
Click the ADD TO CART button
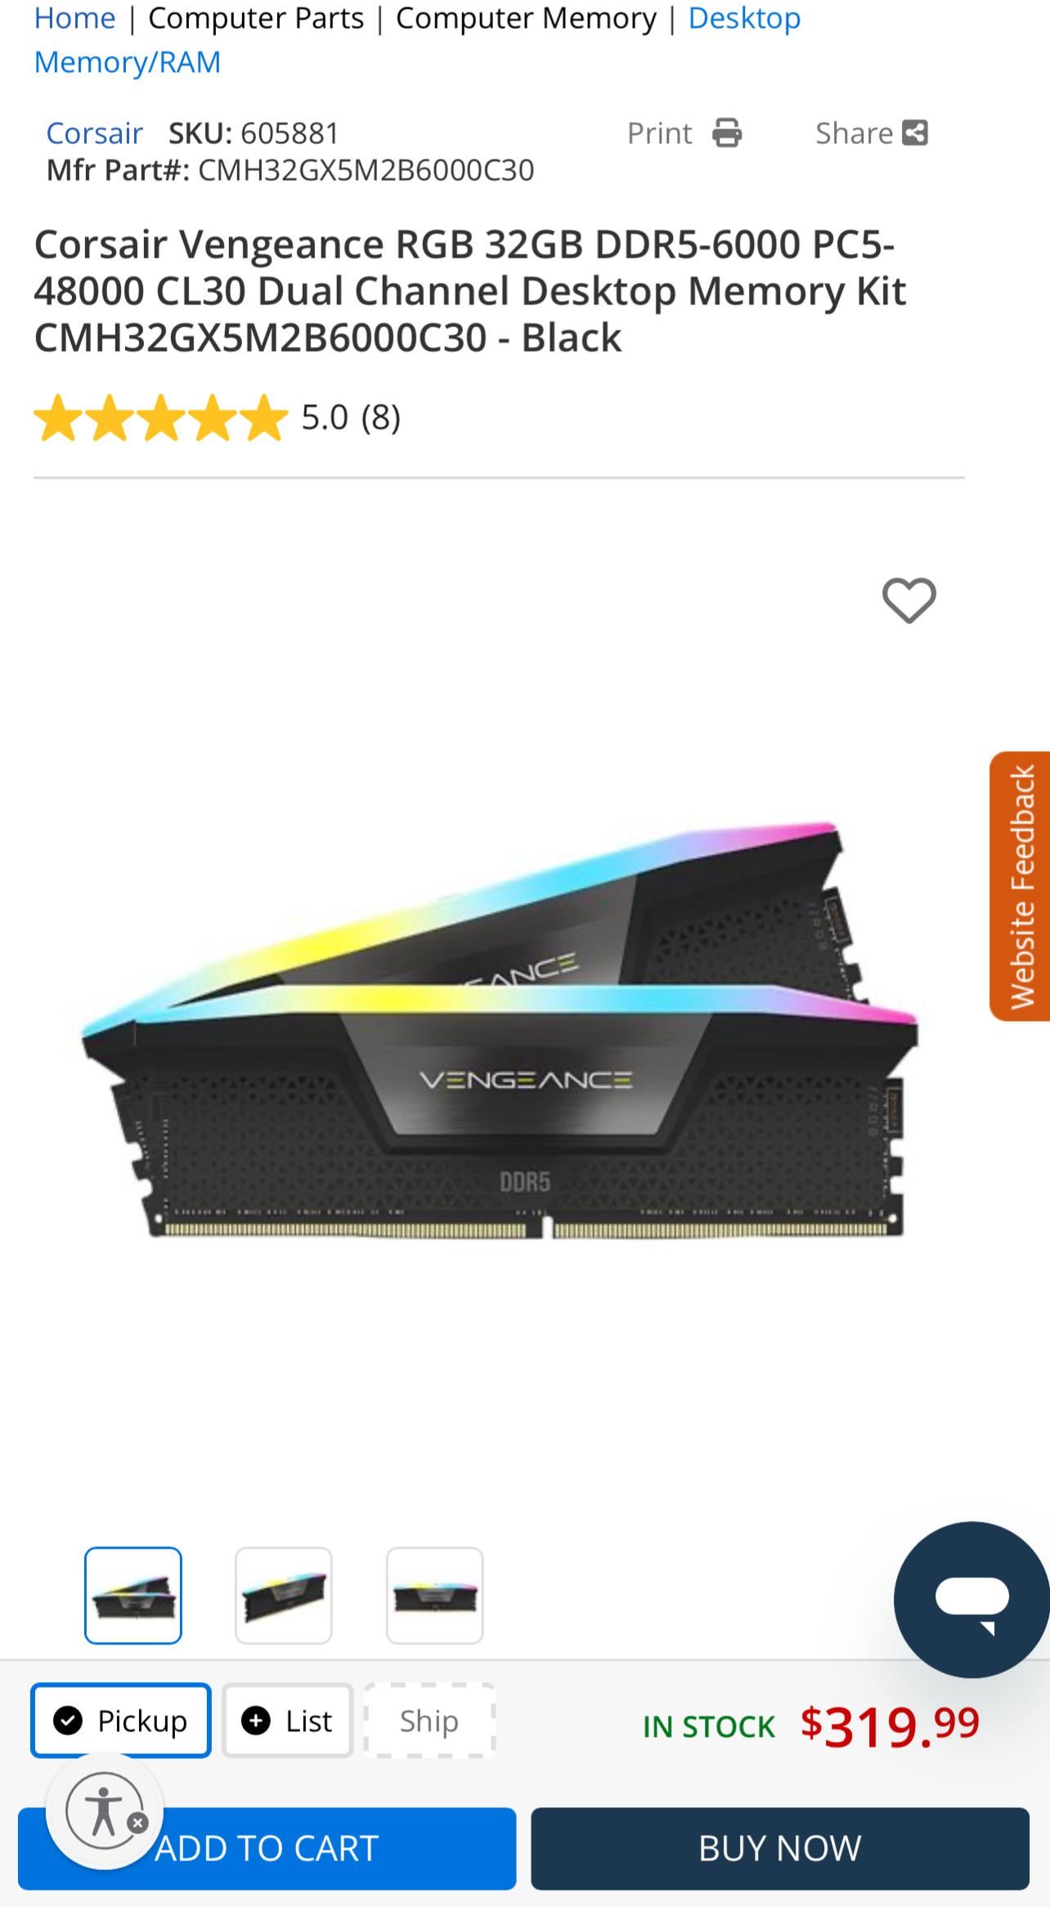(x=267, y=1848)
